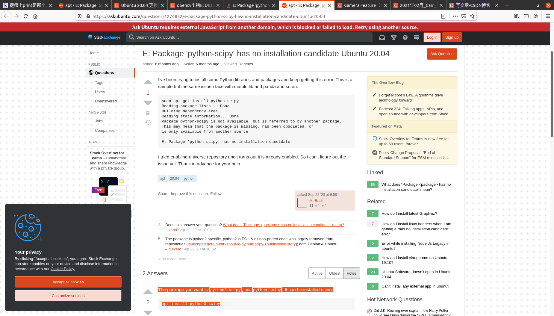This screenshot has height=316, width=554.
Task: Follow this question
Action: [216, 194]
